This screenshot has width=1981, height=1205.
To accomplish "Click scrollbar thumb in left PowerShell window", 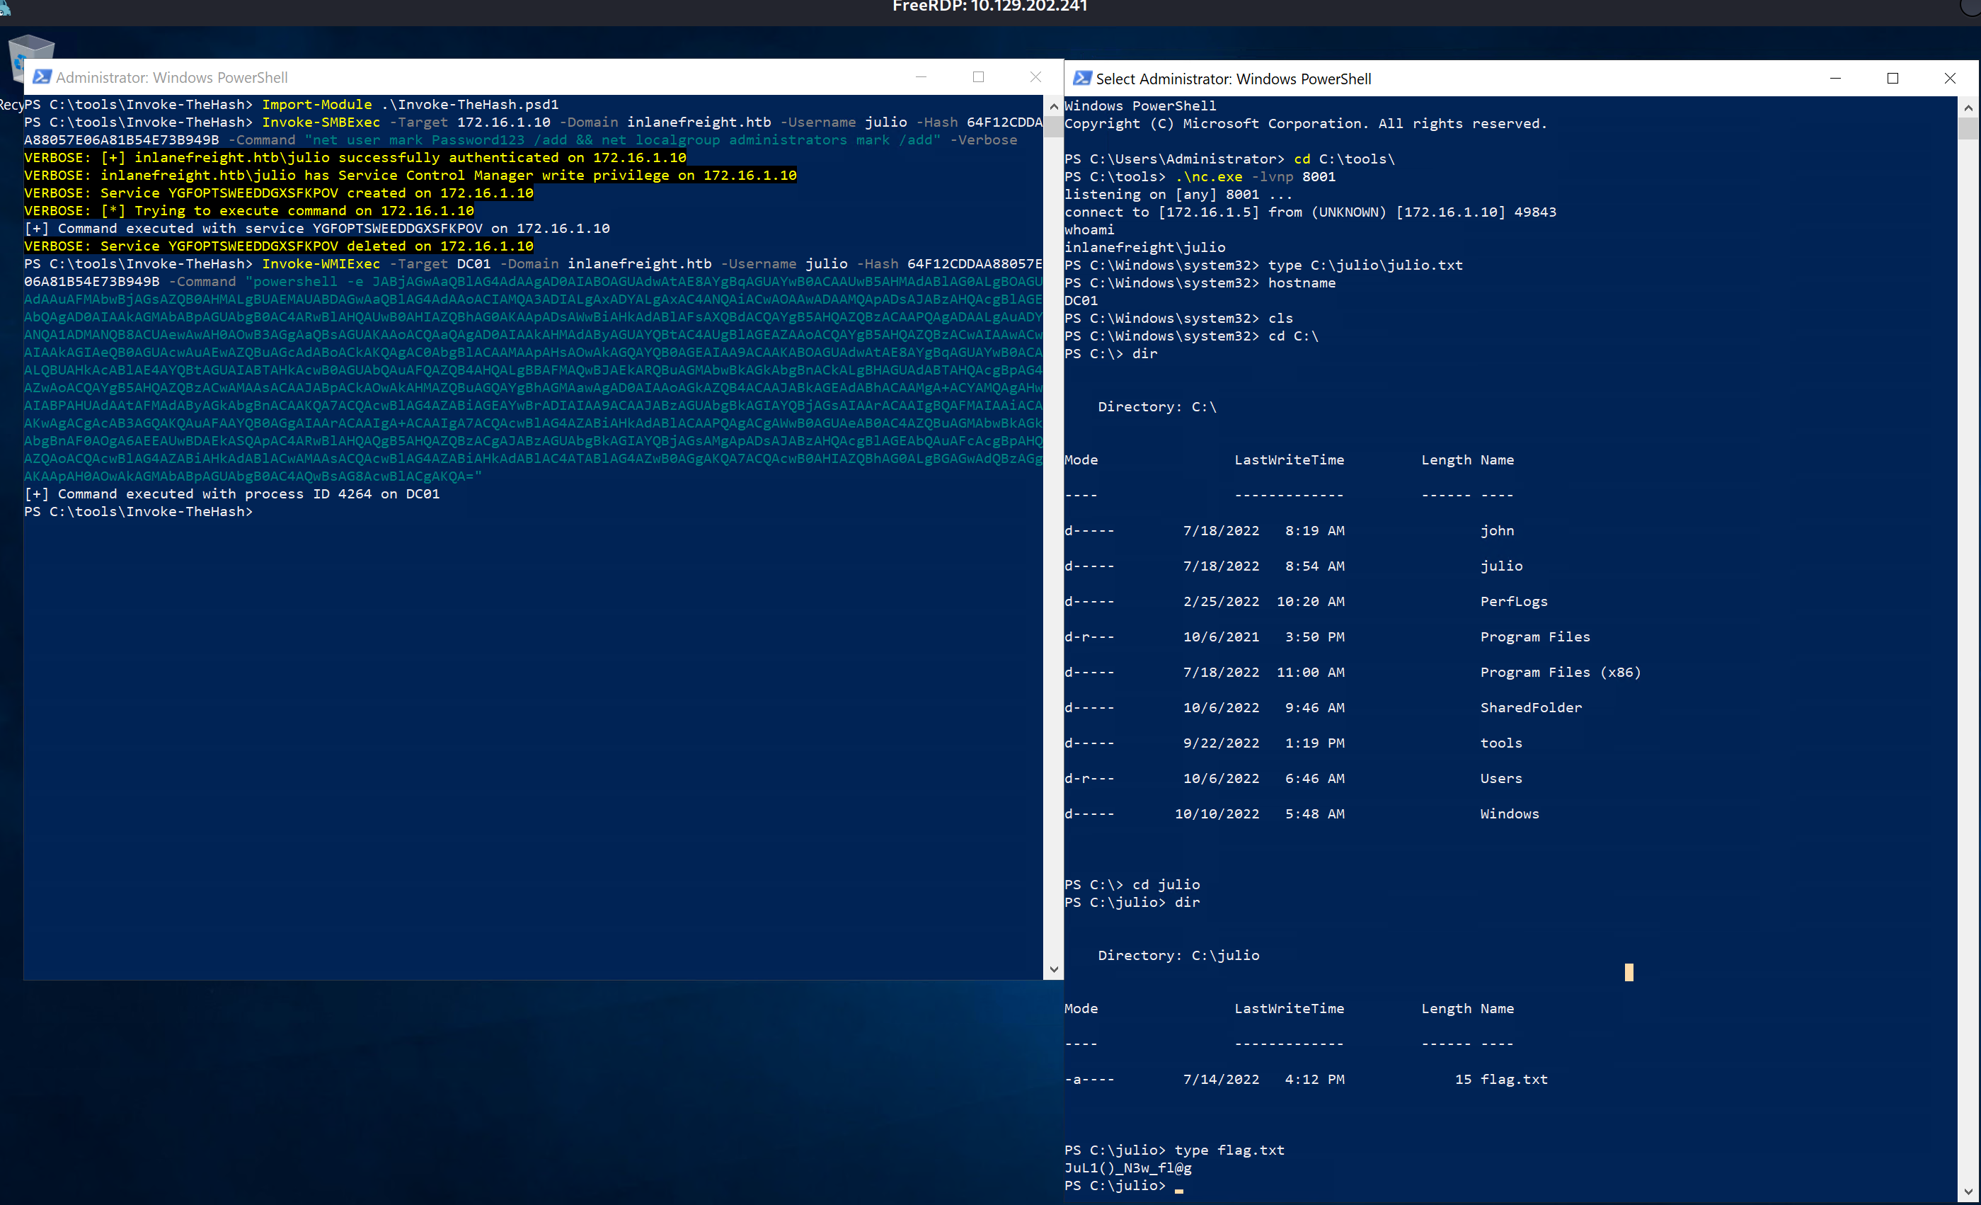I will pyautogui.click(x=1053, y=127).
